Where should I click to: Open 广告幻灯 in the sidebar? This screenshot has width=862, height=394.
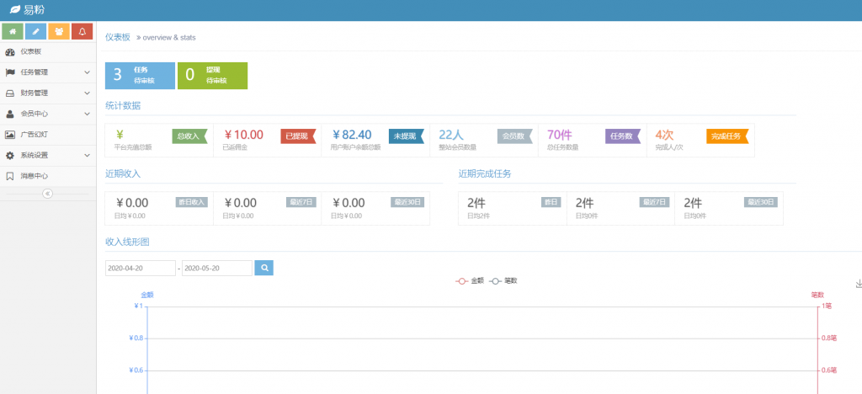coord(34,135)
